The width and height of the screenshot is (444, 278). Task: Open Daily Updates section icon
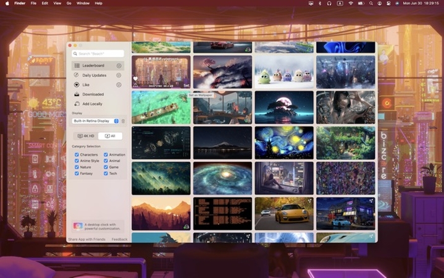[77, 75]
